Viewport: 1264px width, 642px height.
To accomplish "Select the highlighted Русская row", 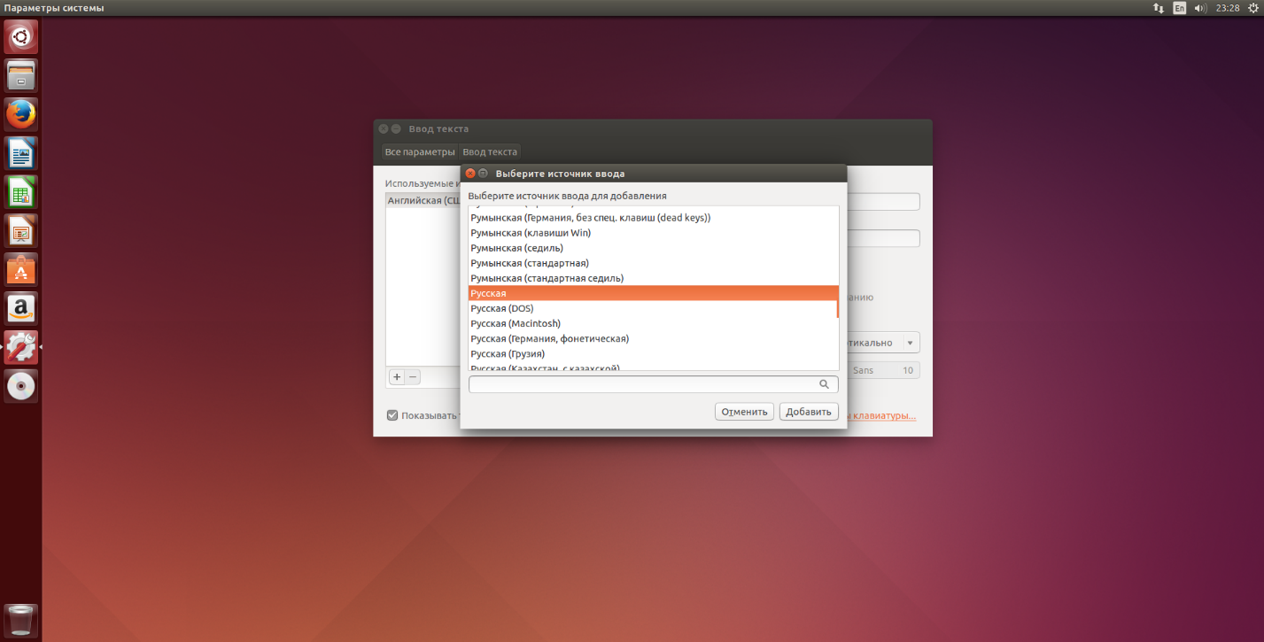I will pyautogui.click(x=653, y=293).
